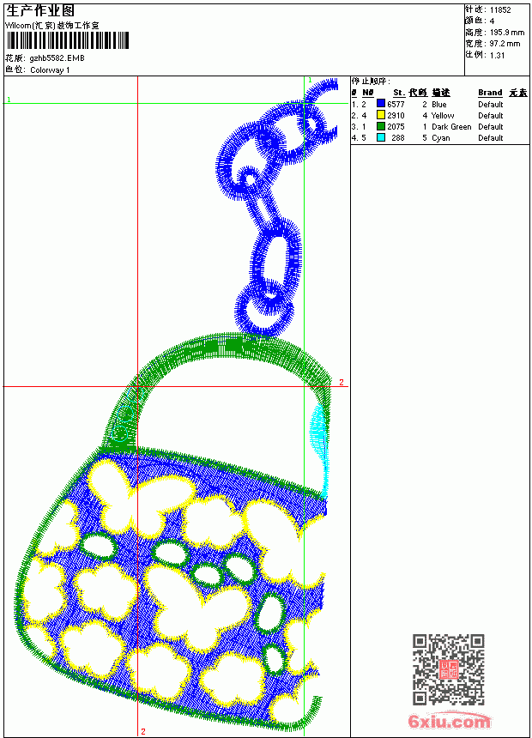Select the Dark Green description entry
Image resolution: width=532 pixels, height=738 pixels.
pos(451,127)
